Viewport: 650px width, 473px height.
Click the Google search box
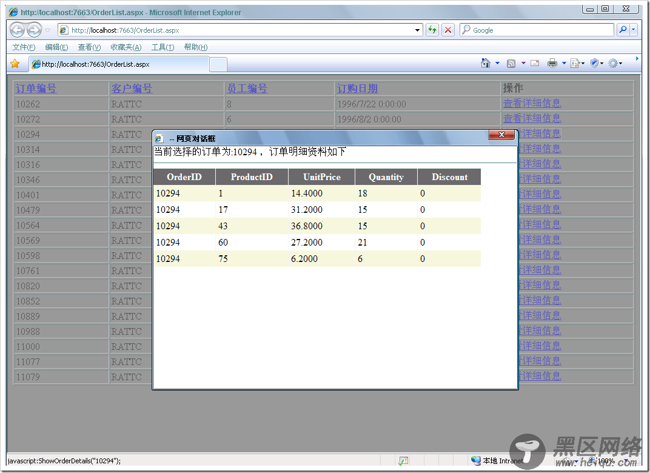click(x=537, y=30)
